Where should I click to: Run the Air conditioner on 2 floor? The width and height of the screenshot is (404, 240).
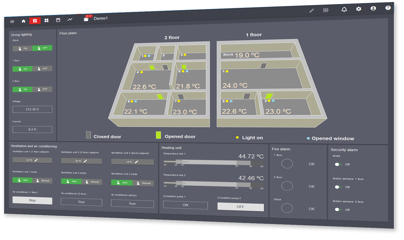click(x=81, y=202)
